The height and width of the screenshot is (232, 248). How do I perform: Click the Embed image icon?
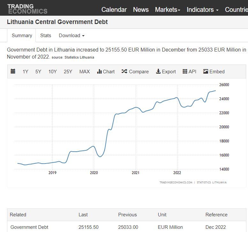(206, 71)
